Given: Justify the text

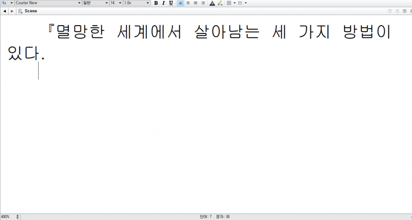Looking at the screenshot, I should coord(195,3).
